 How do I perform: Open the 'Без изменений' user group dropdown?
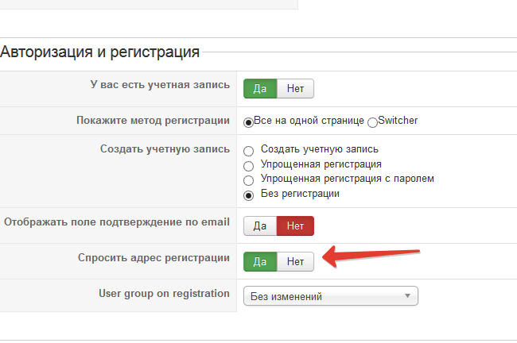point(330,296)
